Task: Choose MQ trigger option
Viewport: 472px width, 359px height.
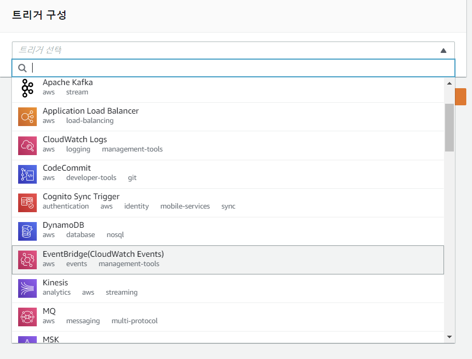Action: [x=228, y=317]
